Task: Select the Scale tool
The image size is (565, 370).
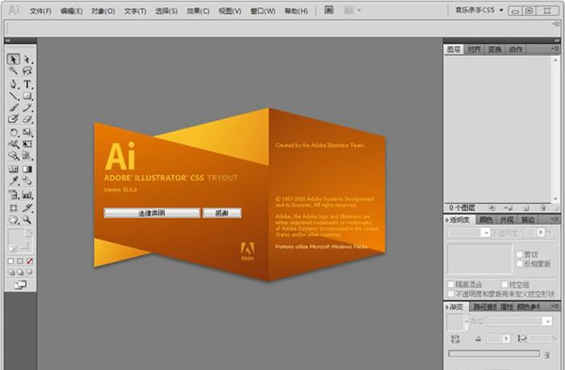Action: point(27,132)
